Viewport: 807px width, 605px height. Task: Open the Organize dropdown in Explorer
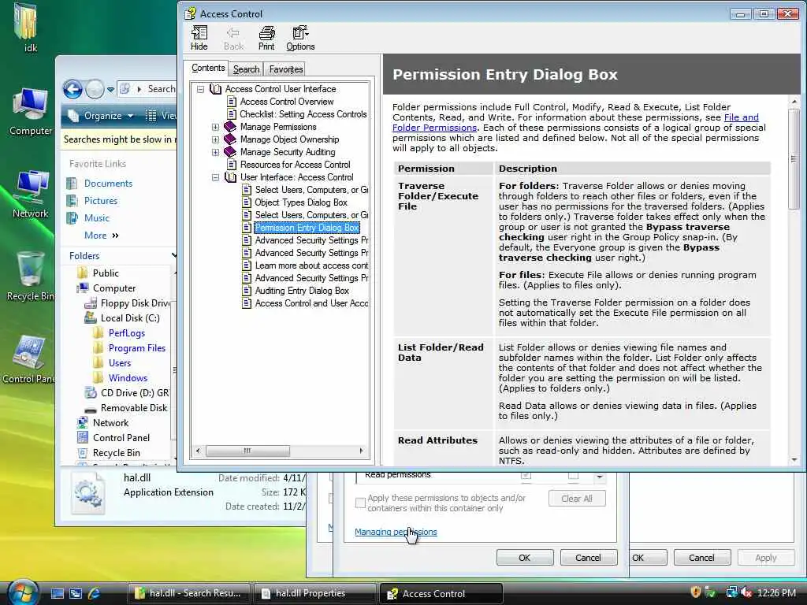[102, 116]
